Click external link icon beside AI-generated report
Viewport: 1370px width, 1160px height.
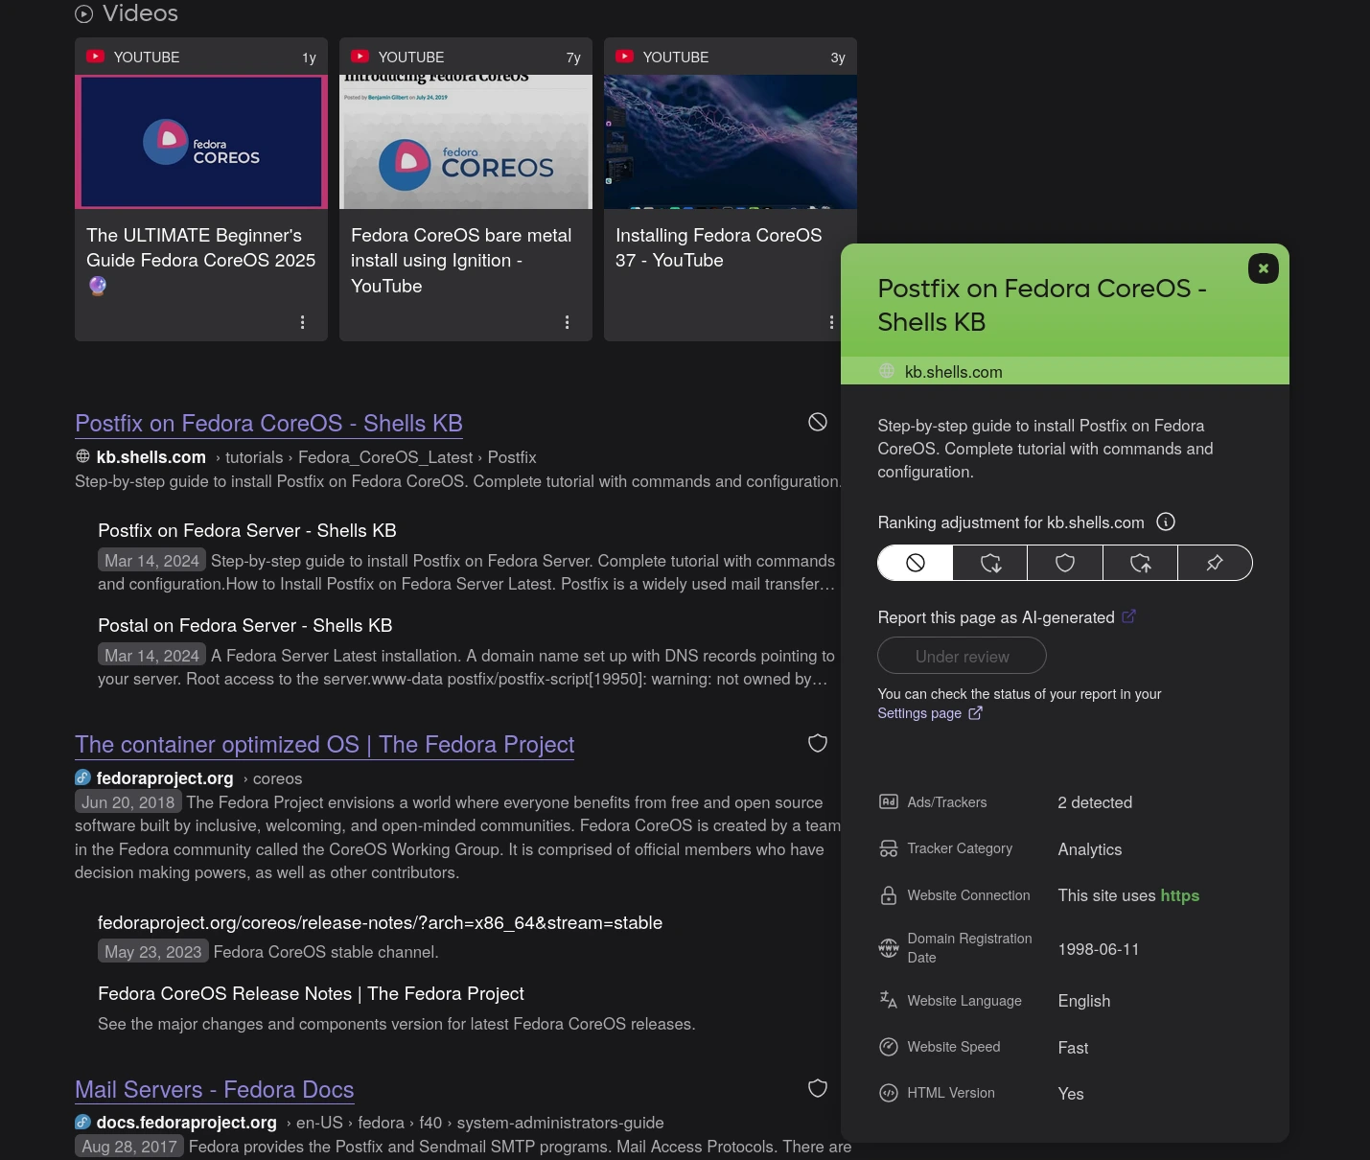(1128, 616)
